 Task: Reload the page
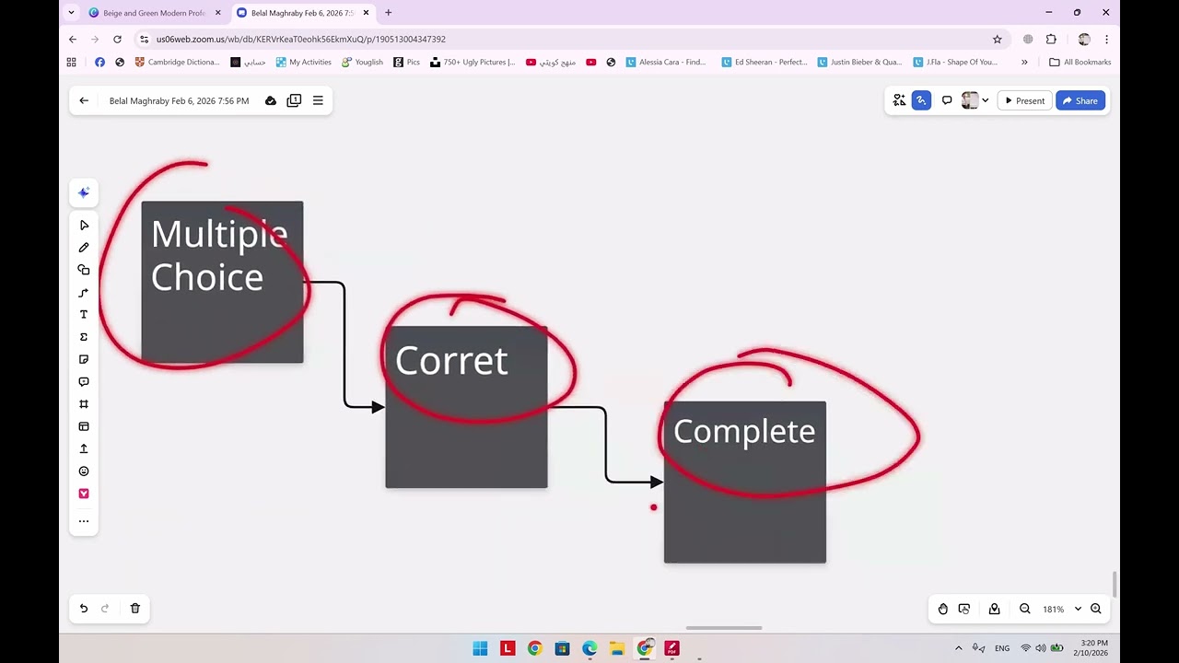pyautogui.click(x=117, y=40)
